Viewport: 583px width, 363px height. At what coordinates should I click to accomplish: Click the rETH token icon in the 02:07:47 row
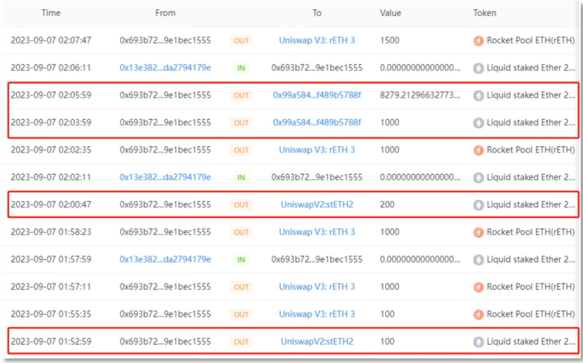[x=478, y=41]
